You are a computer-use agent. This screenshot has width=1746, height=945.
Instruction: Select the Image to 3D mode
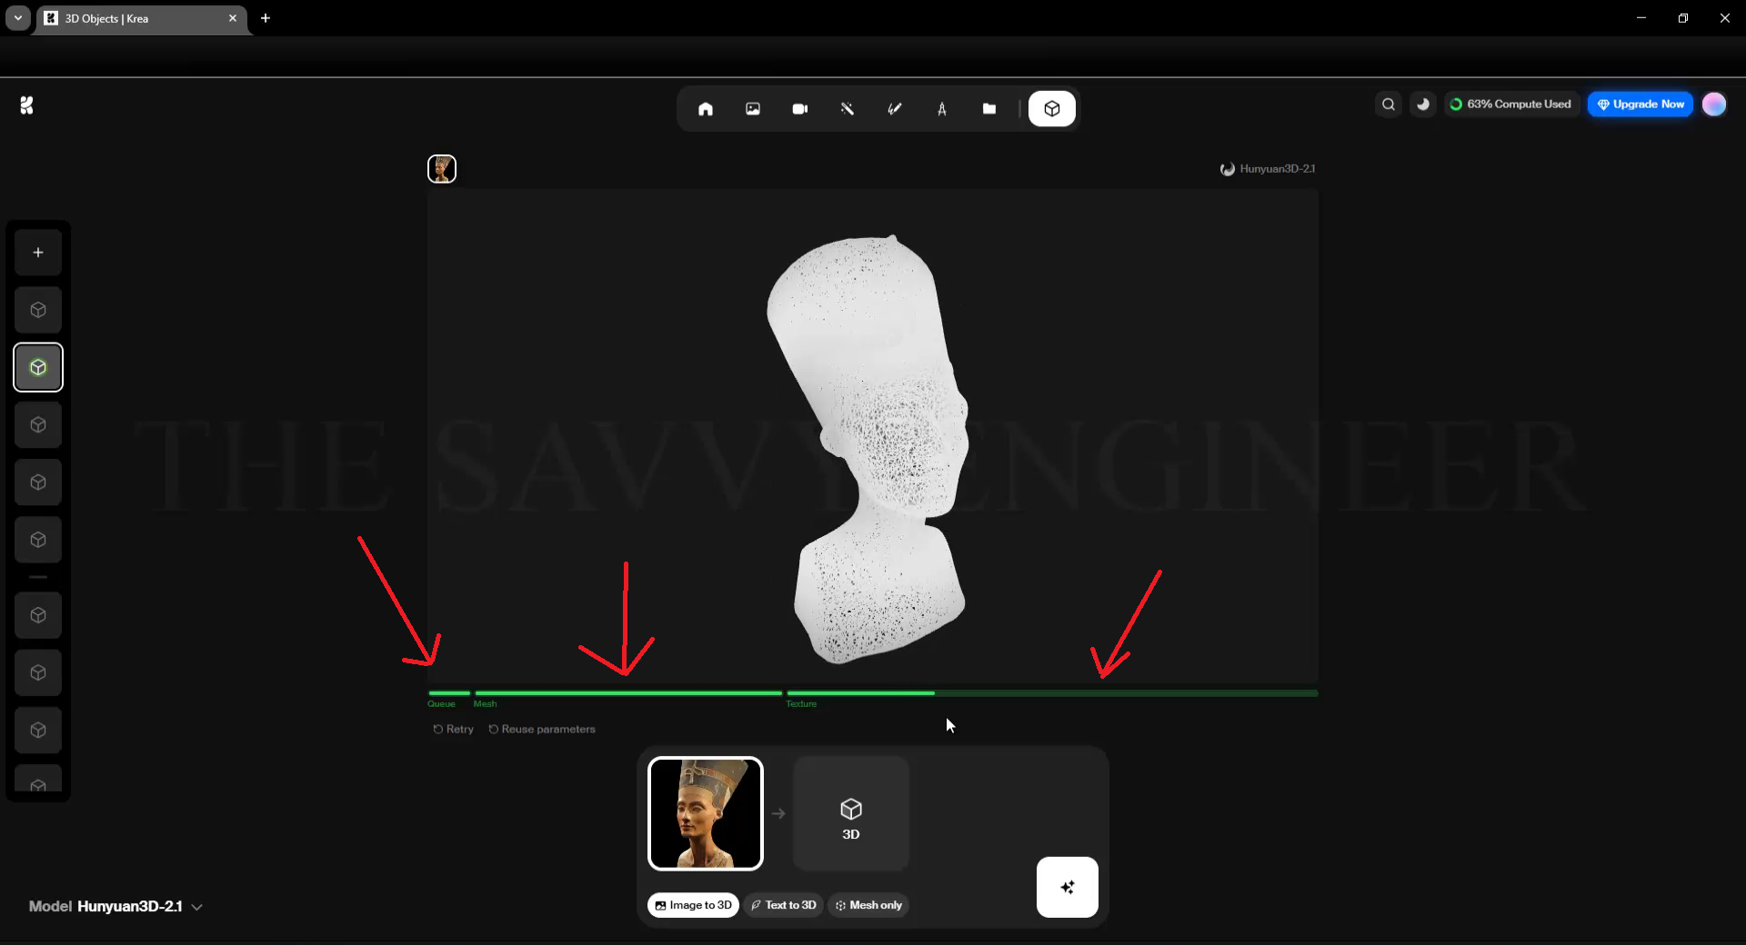pos(693,905)
